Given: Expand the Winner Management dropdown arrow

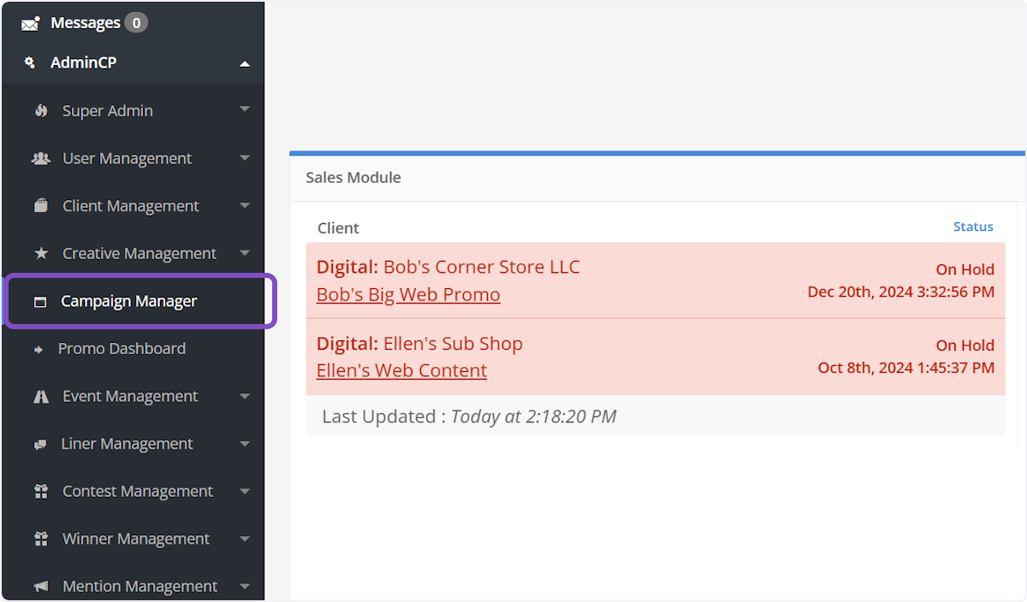Looking at the screenshot, I should coord(245,539).
